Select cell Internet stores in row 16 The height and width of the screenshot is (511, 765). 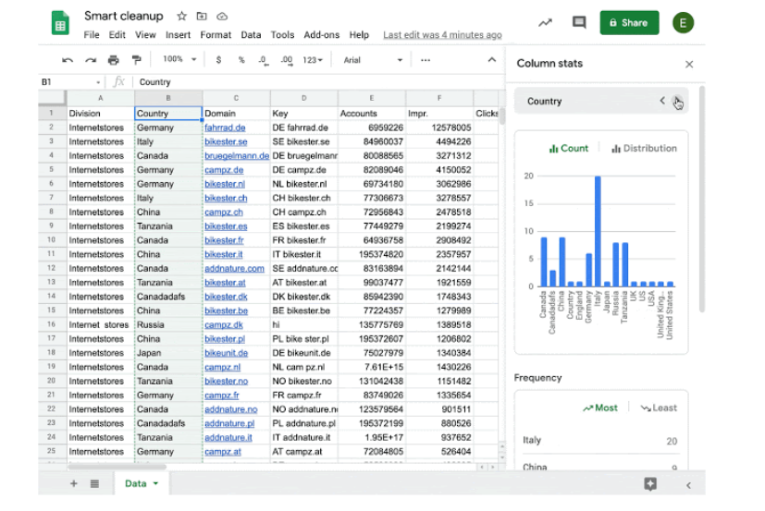pyautogui.click(x=101, y=324)
